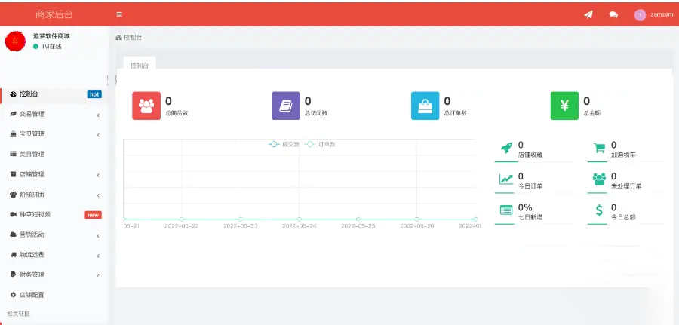Viewport: 679px width, 325px height.
Task: Click the purple 总访问数 book icon
Action: click(x=286, y=106)
